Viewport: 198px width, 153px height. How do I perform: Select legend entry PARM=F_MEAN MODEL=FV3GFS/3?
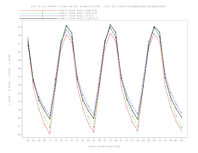click(x=78, y=18)
